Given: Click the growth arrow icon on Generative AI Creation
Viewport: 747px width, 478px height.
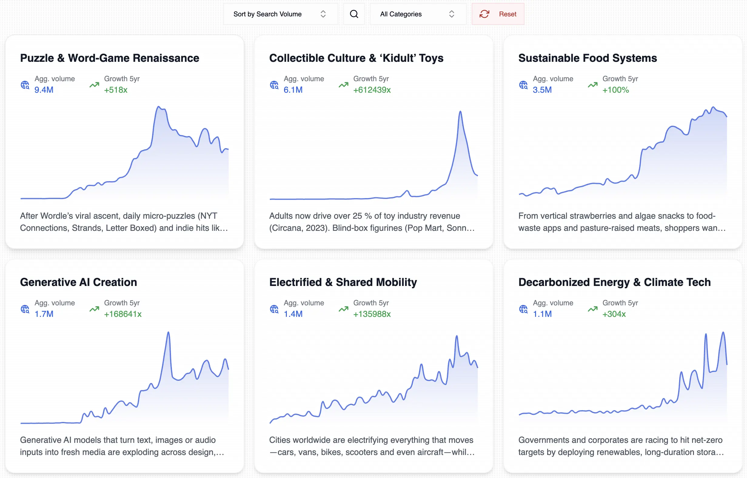Looking at the screenshot, I should (94, 309).
